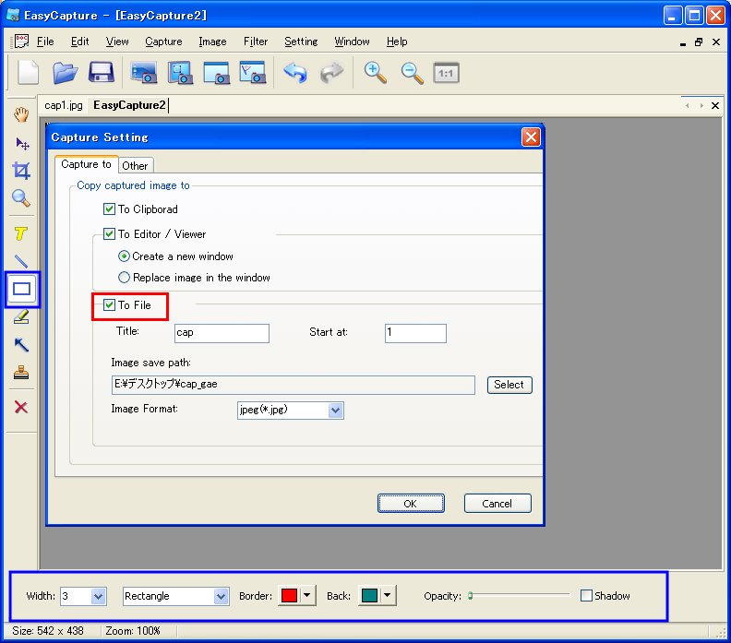Viewport: 731px width, 643px height.
Task: Click the capture full screen icon
Action: point(144,73)
